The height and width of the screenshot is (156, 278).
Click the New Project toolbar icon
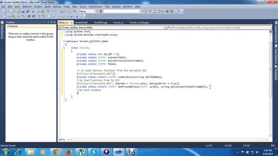tap(5, 11)
